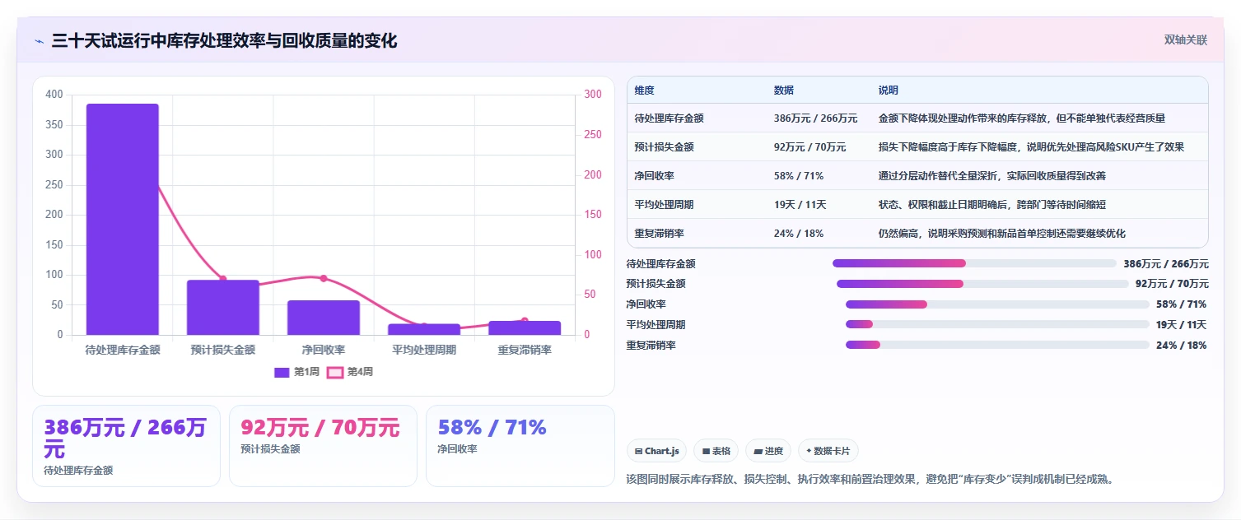Click the 19天 / 11天 value beside progress bar
This screenshot has width=1241, height=520.
[1181, 325]
